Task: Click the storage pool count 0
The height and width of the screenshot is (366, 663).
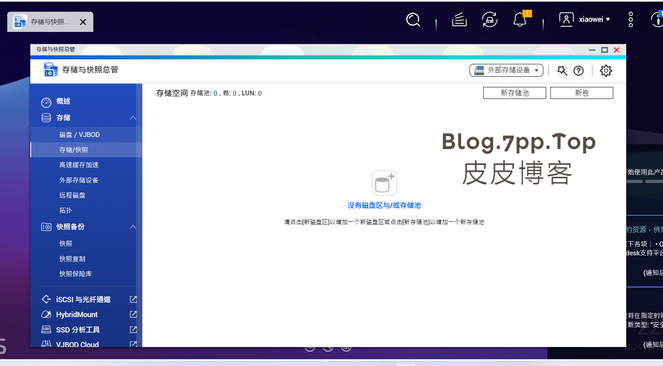Action: tap(215, 93)
